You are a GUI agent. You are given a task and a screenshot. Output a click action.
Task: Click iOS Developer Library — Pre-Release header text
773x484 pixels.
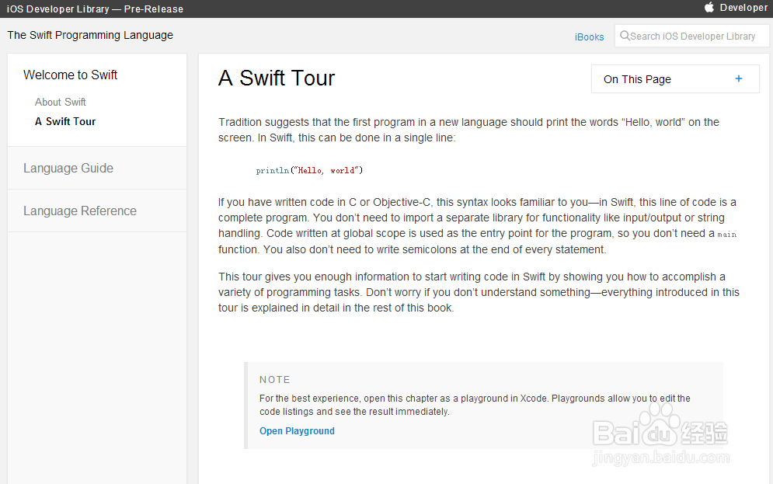(95, 9)
